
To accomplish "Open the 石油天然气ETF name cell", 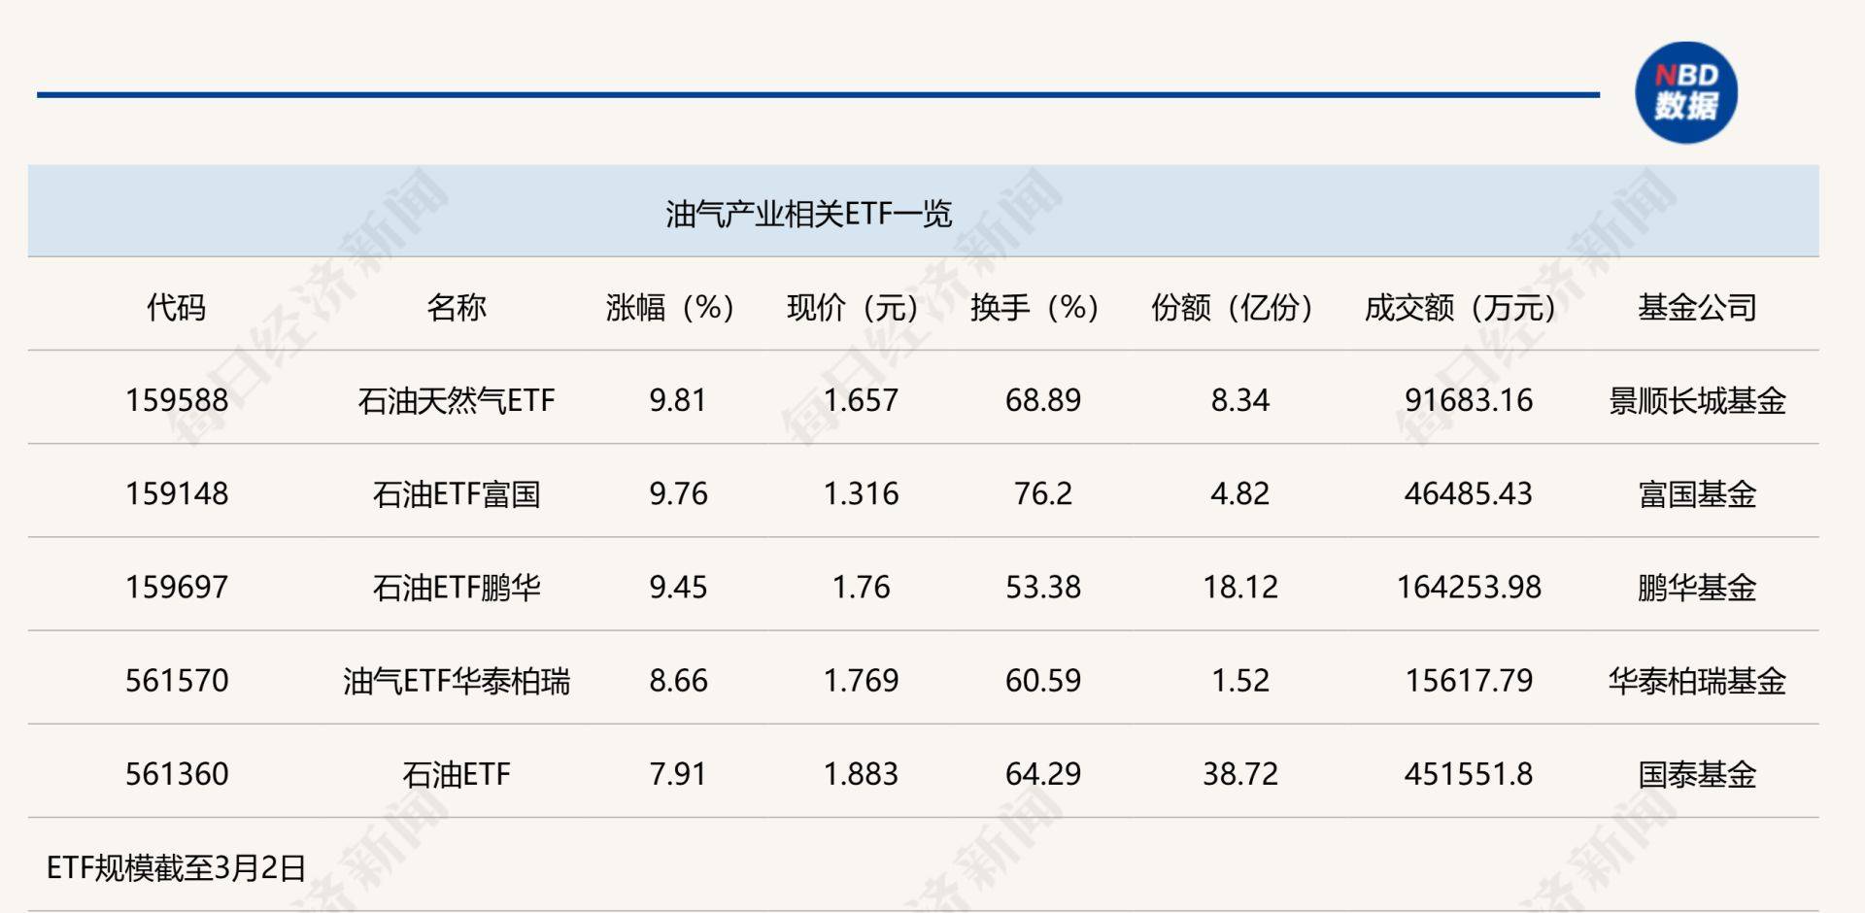I will click(456, 400).
